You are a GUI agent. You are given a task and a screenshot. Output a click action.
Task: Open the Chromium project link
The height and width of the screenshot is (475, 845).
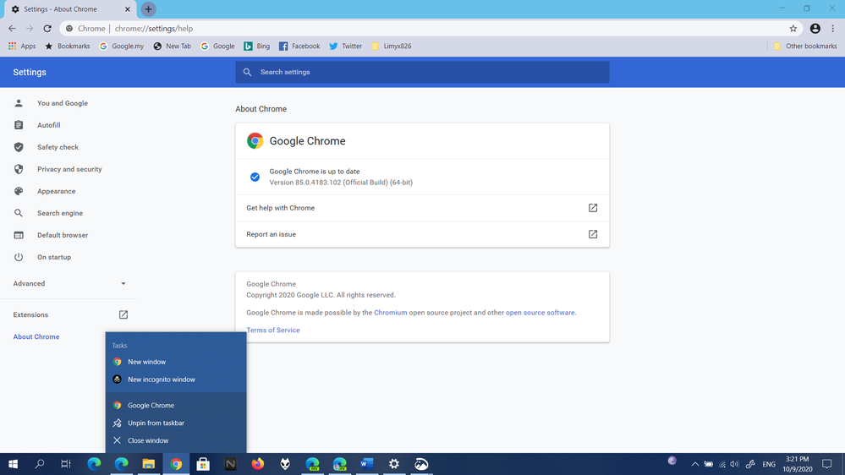pos(390,313)
